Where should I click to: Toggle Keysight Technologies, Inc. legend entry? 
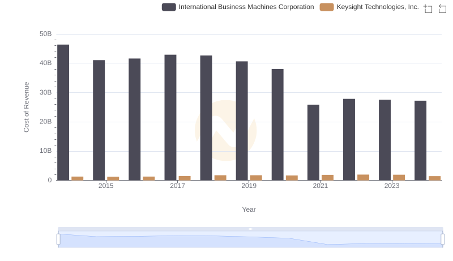click(369, 7)
